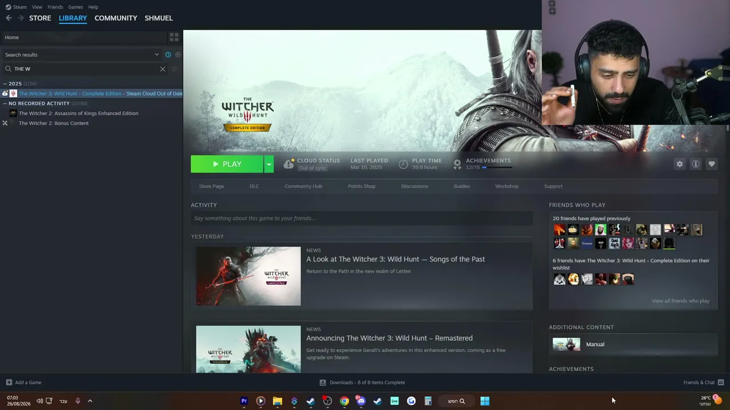730x410 pixels.
Task: Open Calculator from taskbar
Action: pos(428,401)
